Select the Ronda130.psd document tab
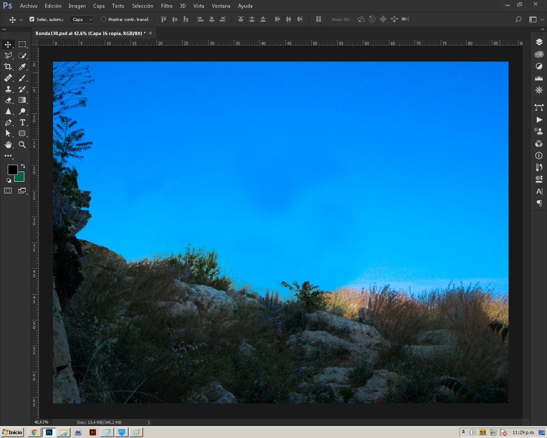Image resolution: width=547 pixels, height=438 pixels. pos(90,33)
